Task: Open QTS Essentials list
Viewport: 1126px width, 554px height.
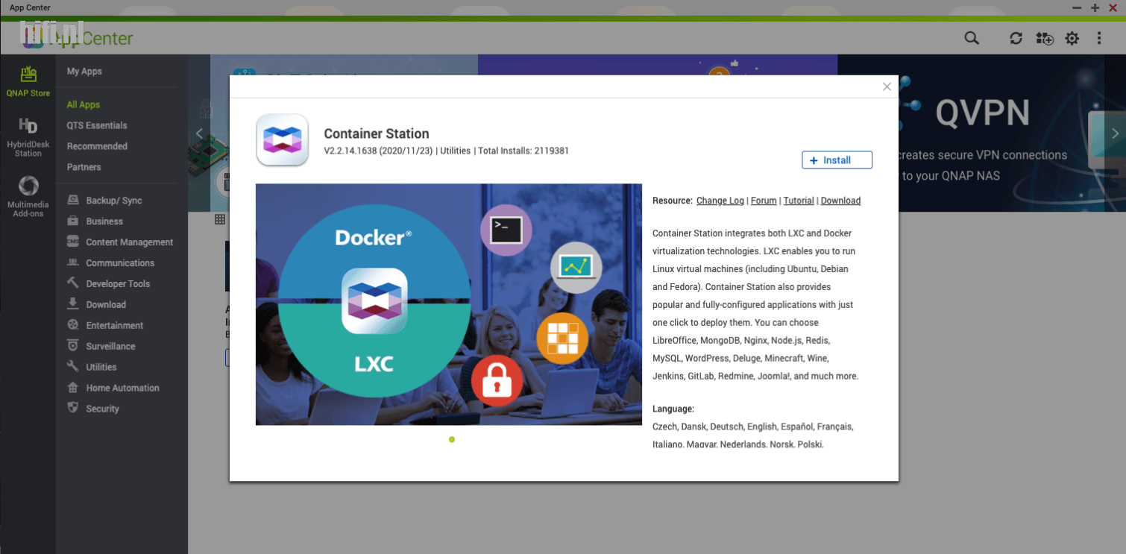Action: 97,126
